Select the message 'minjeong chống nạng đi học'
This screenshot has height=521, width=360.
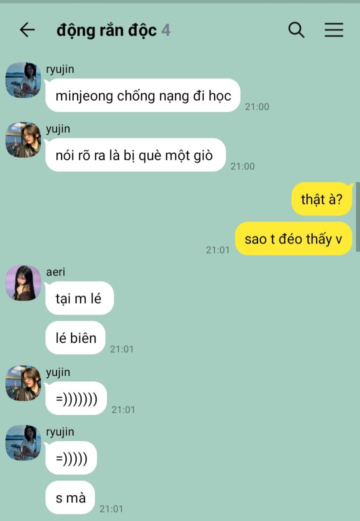pos(143,95)
